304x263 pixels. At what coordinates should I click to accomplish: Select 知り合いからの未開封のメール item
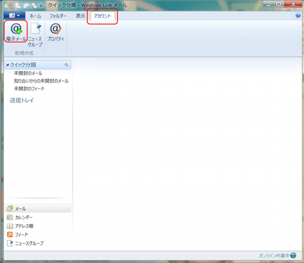41,81
